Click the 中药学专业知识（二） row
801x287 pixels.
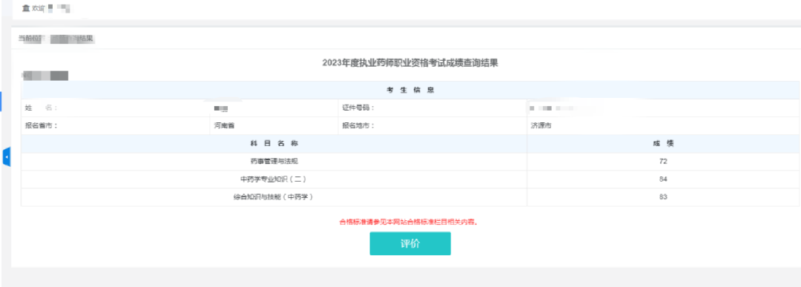[x=410, y=179]
